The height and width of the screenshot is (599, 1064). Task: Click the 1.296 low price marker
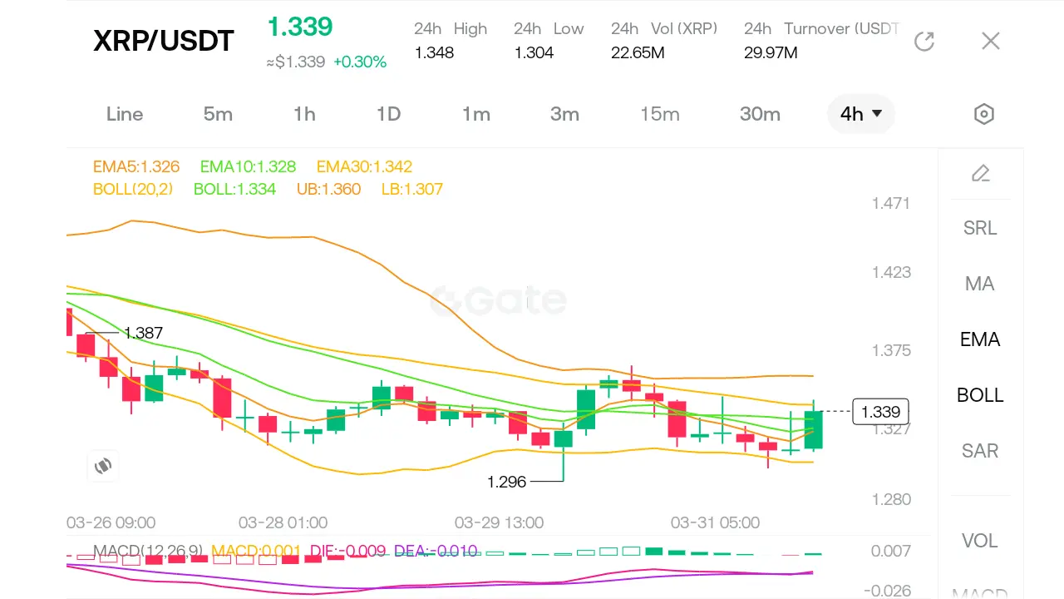pos(507,481)
